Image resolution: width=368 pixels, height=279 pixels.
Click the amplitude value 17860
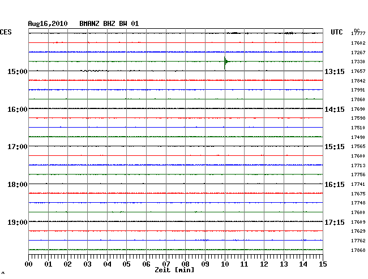pyautogui.click(x=358, y=99)
